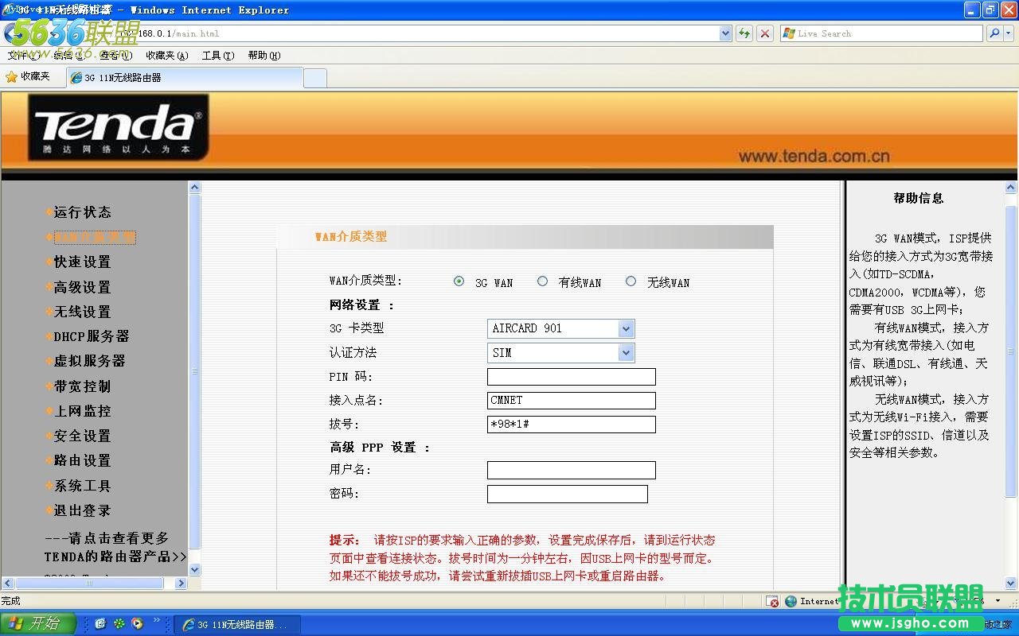
Task: Open the AIRCARD 901 card type dropdown
Action: [626, 328]
